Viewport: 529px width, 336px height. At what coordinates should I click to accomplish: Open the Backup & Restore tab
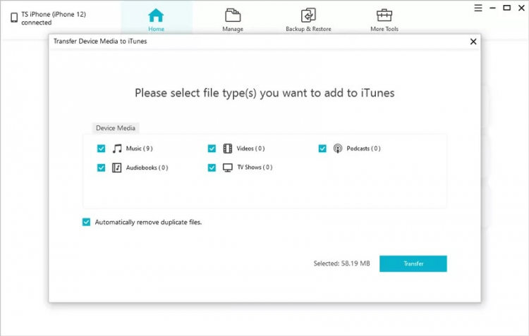click(308, 20)
